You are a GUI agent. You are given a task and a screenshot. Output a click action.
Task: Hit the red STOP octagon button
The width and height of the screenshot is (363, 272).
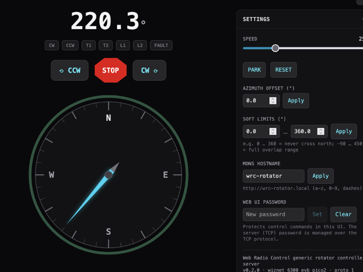pyautogui.click(x=110, y=71)
